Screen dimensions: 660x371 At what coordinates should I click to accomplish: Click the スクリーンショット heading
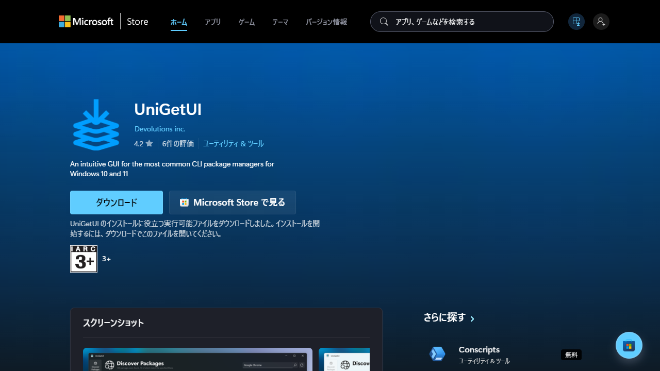(113, 323)
